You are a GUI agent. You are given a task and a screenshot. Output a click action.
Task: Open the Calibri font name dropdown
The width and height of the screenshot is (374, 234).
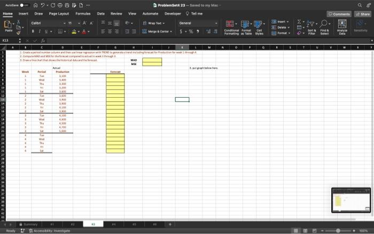[64, 23]
